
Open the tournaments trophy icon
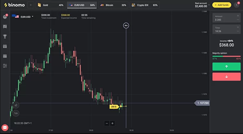click(x=5, y=36)
